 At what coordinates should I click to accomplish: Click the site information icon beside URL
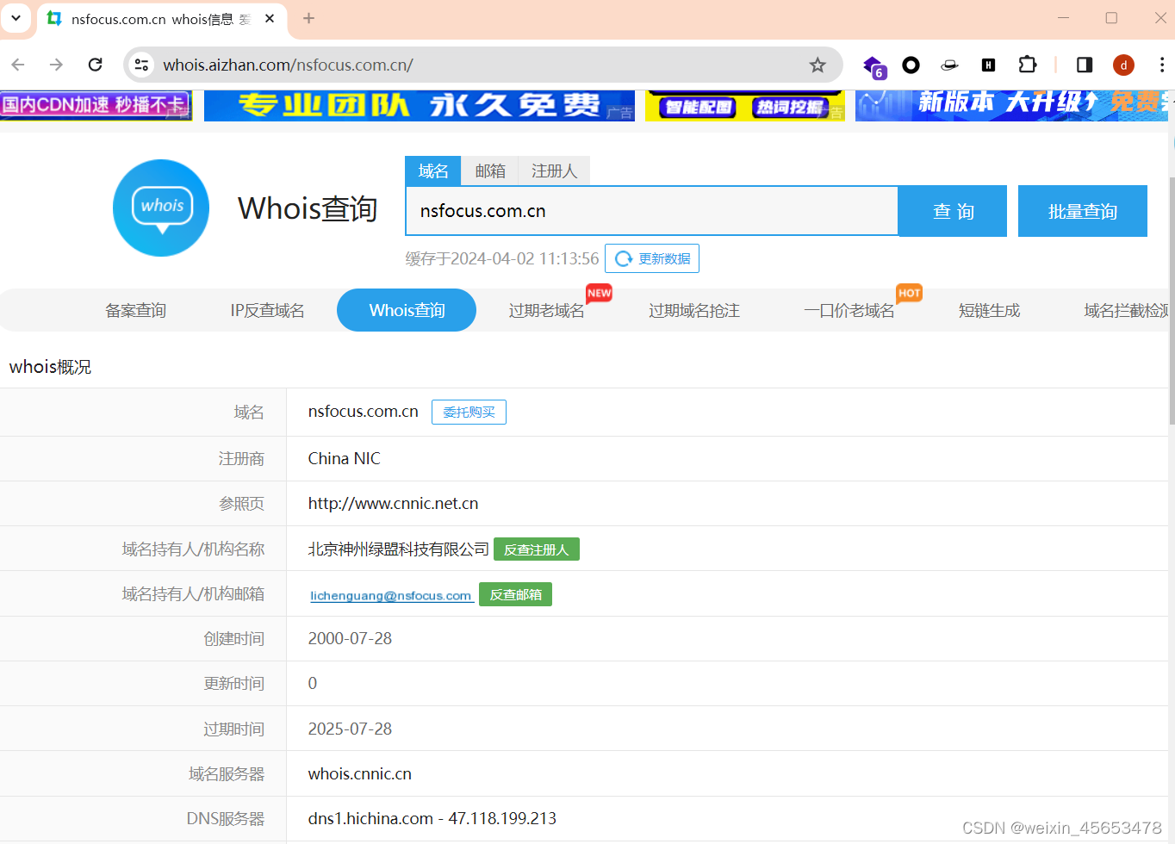pos(142,65)
